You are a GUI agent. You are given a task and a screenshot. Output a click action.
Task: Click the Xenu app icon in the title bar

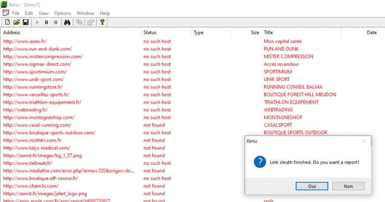[4, 5]
